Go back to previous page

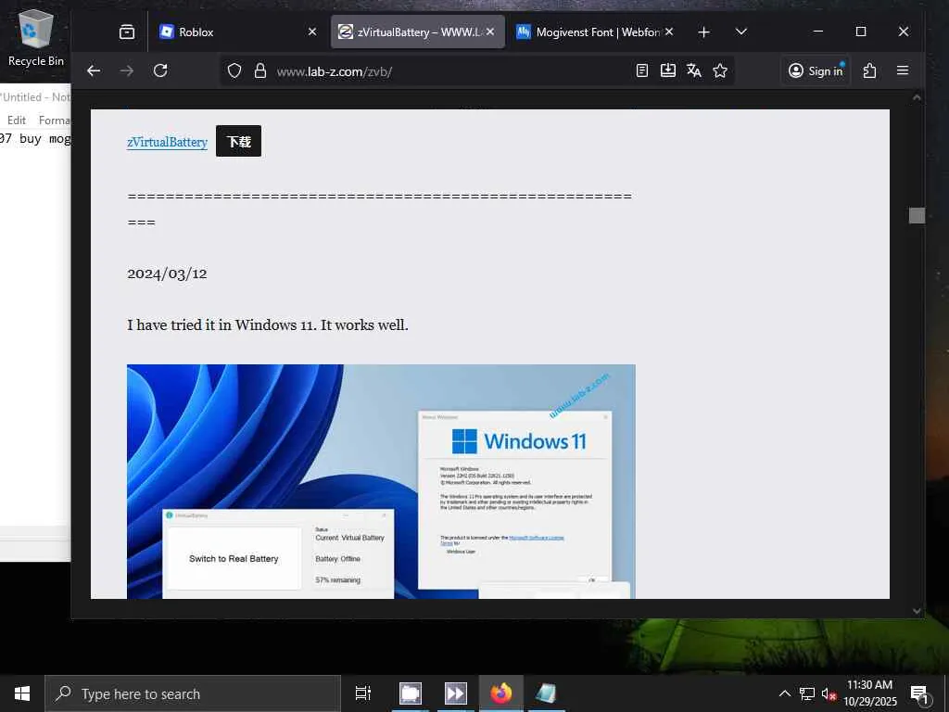pos(94,70)
